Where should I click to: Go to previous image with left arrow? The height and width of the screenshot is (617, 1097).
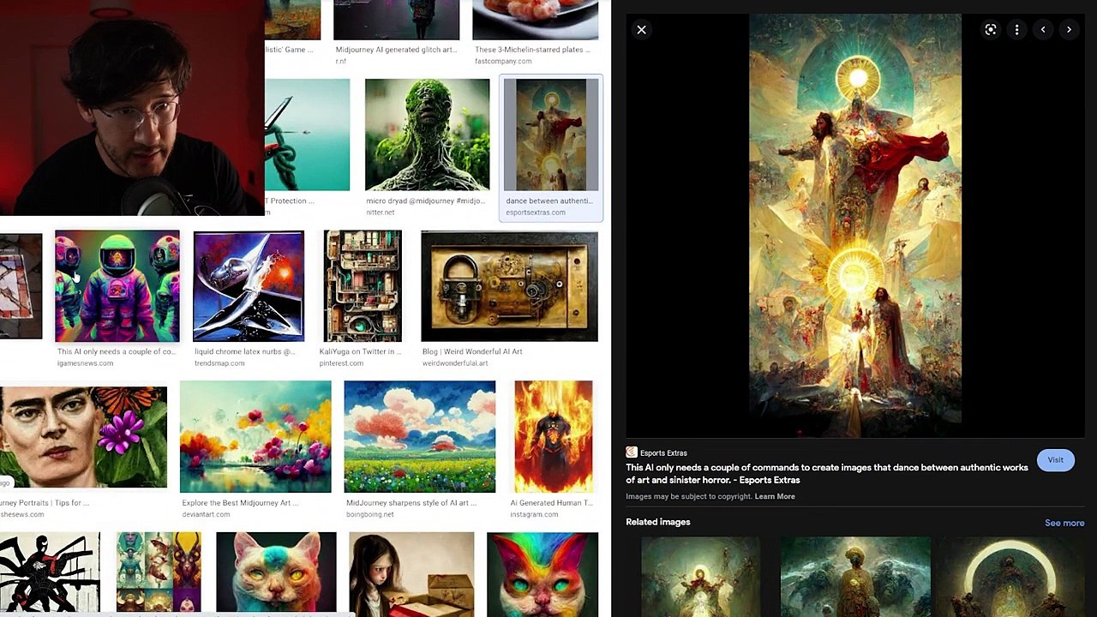point(1043,30)
